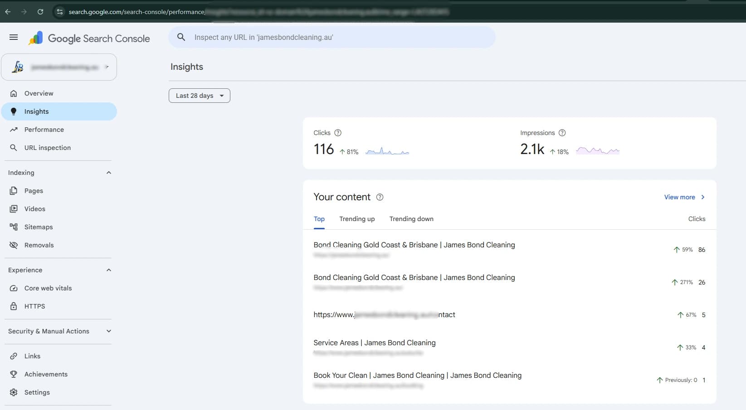Click the Google Search Console logo
This screenshot has width=746, height=410.
[x=89, y=39]
